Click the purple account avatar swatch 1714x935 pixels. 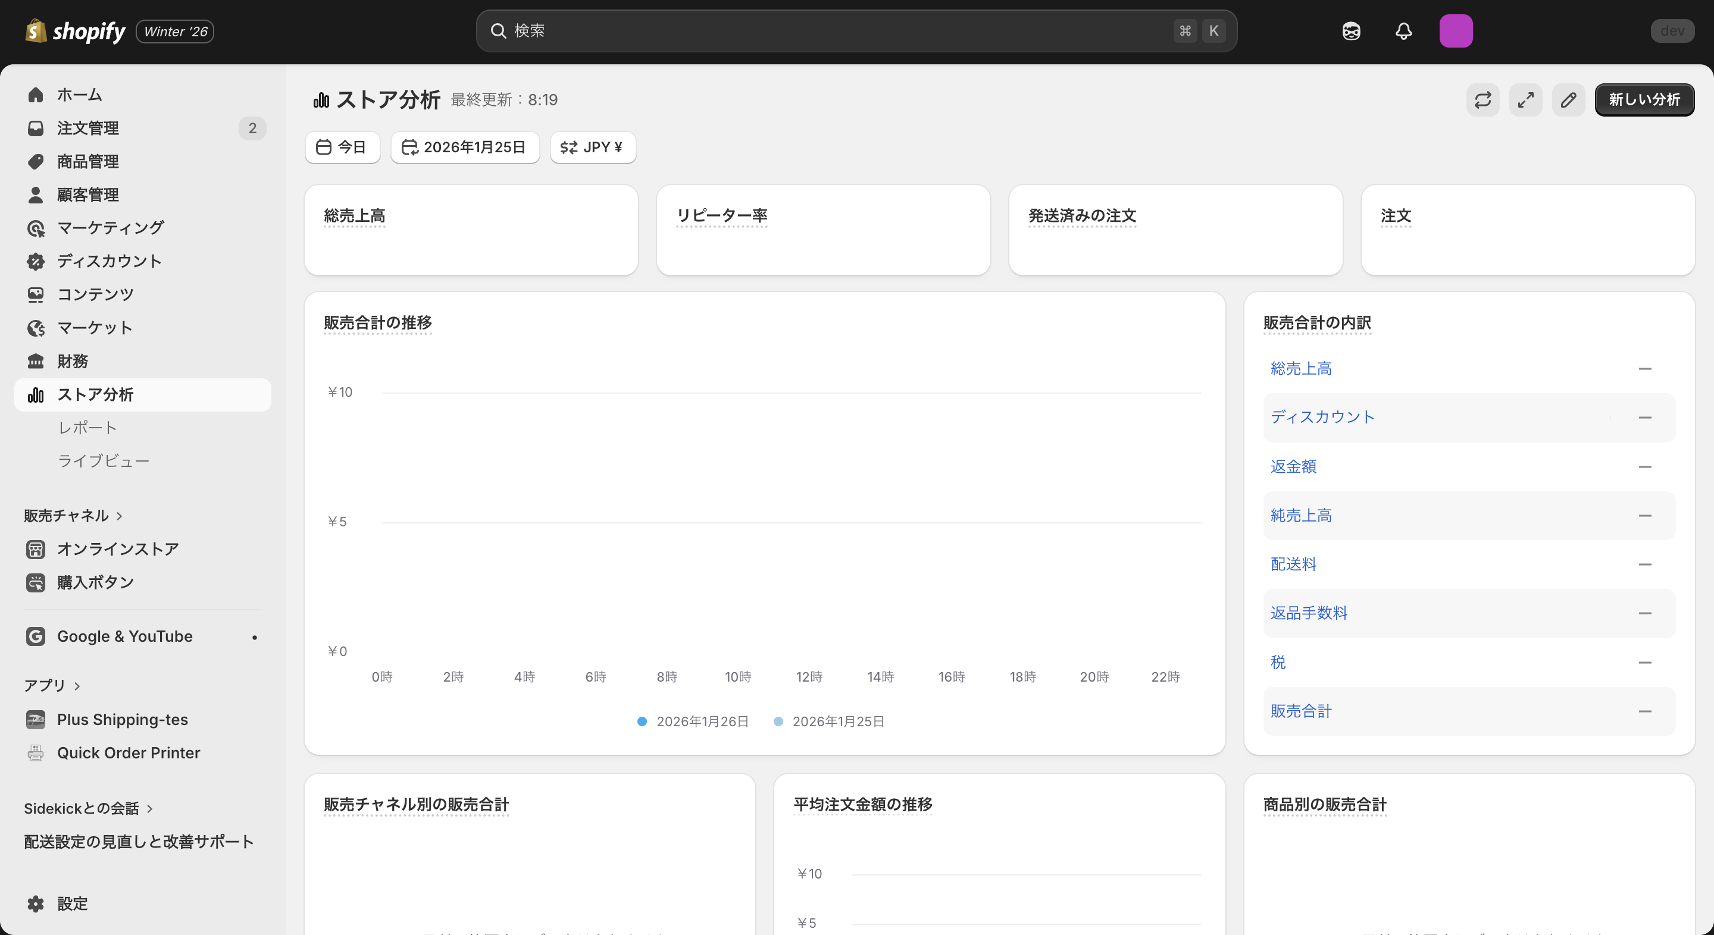coord(1456,30)
